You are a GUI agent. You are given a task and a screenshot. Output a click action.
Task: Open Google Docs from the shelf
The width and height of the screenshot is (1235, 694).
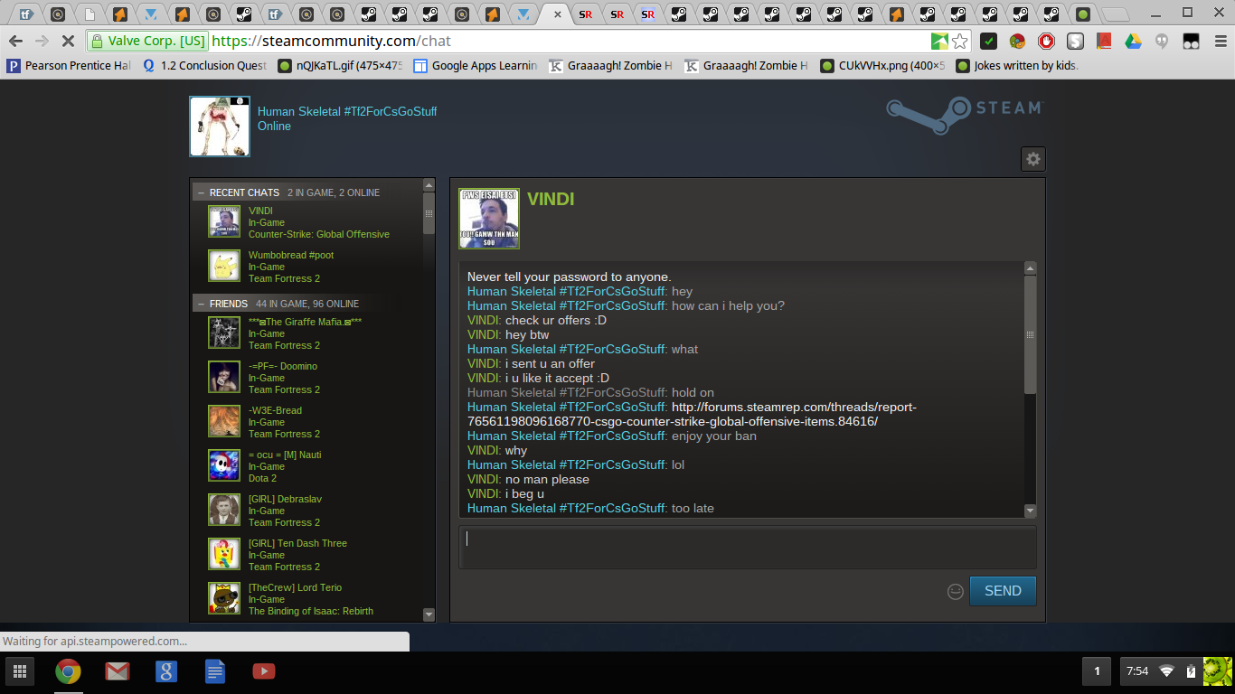tap(214, 671)
